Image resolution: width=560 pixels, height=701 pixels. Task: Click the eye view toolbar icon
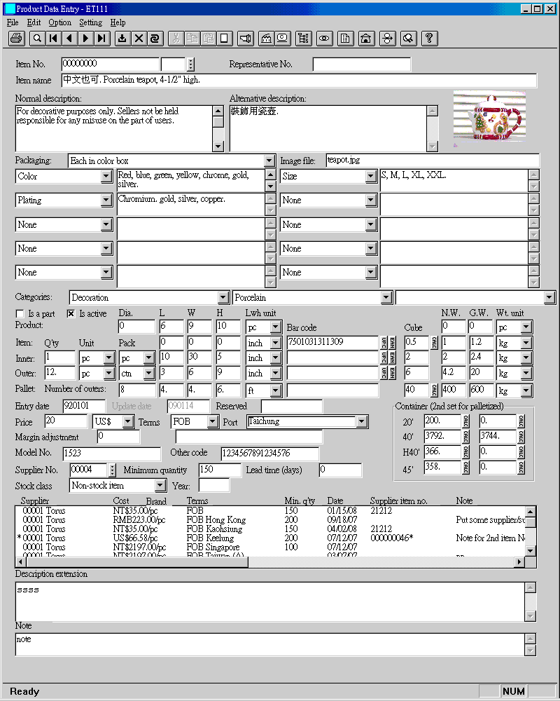(x=324, y=39)
